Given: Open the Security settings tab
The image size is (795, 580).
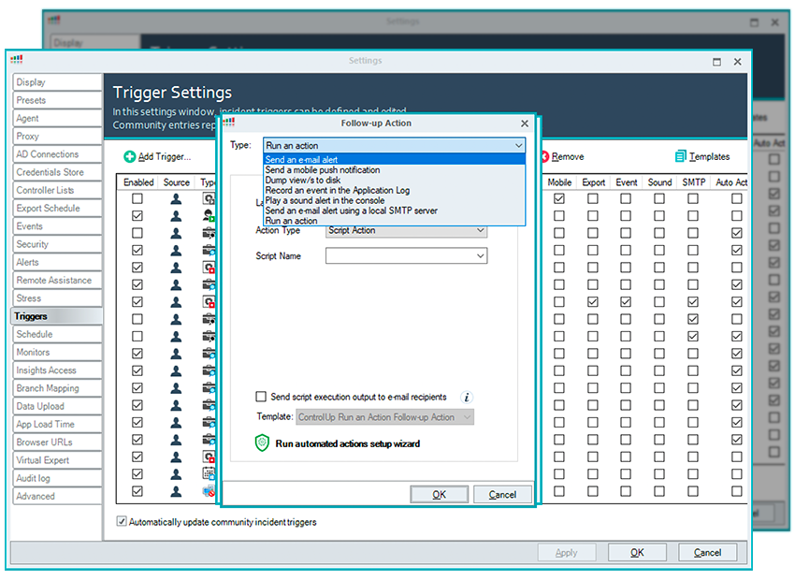Looking at the screenshot, I should click(x=57, y=244).
